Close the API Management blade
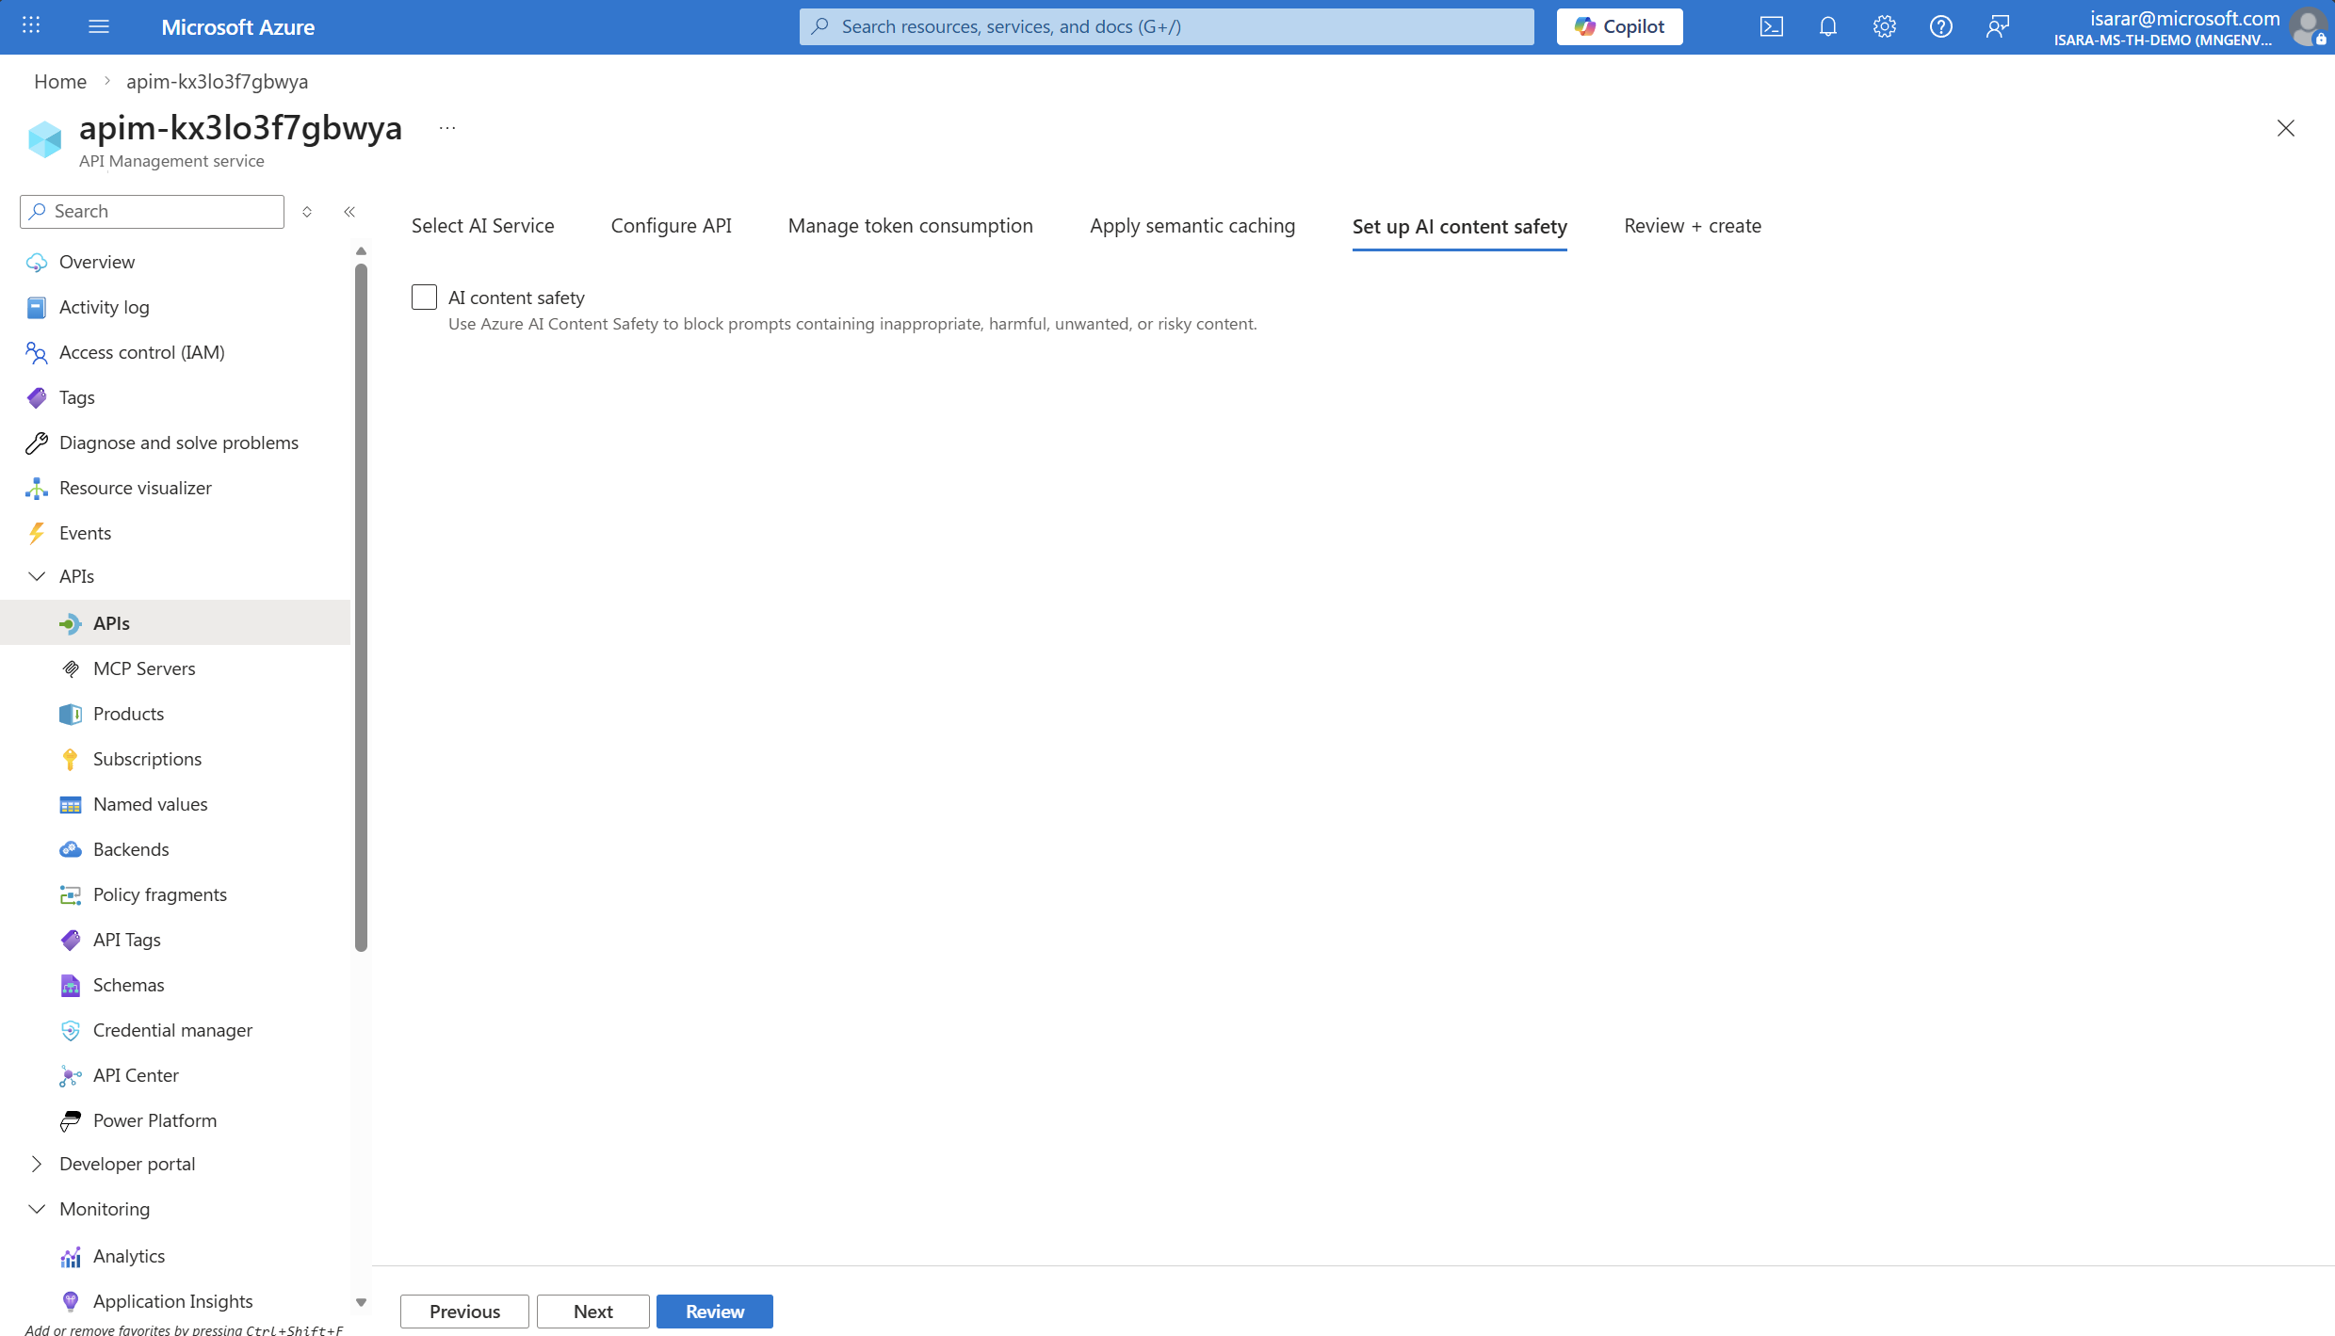Viewport: 2335px width, 1336px height. 2285,128
